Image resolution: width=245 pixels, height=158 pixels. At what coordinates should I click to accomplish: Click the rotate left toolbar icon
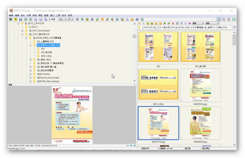click(107, 19)
